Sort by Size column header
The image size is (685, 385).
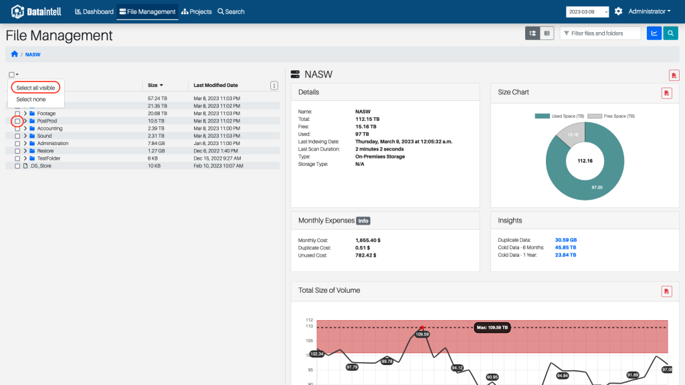(155, 85)
